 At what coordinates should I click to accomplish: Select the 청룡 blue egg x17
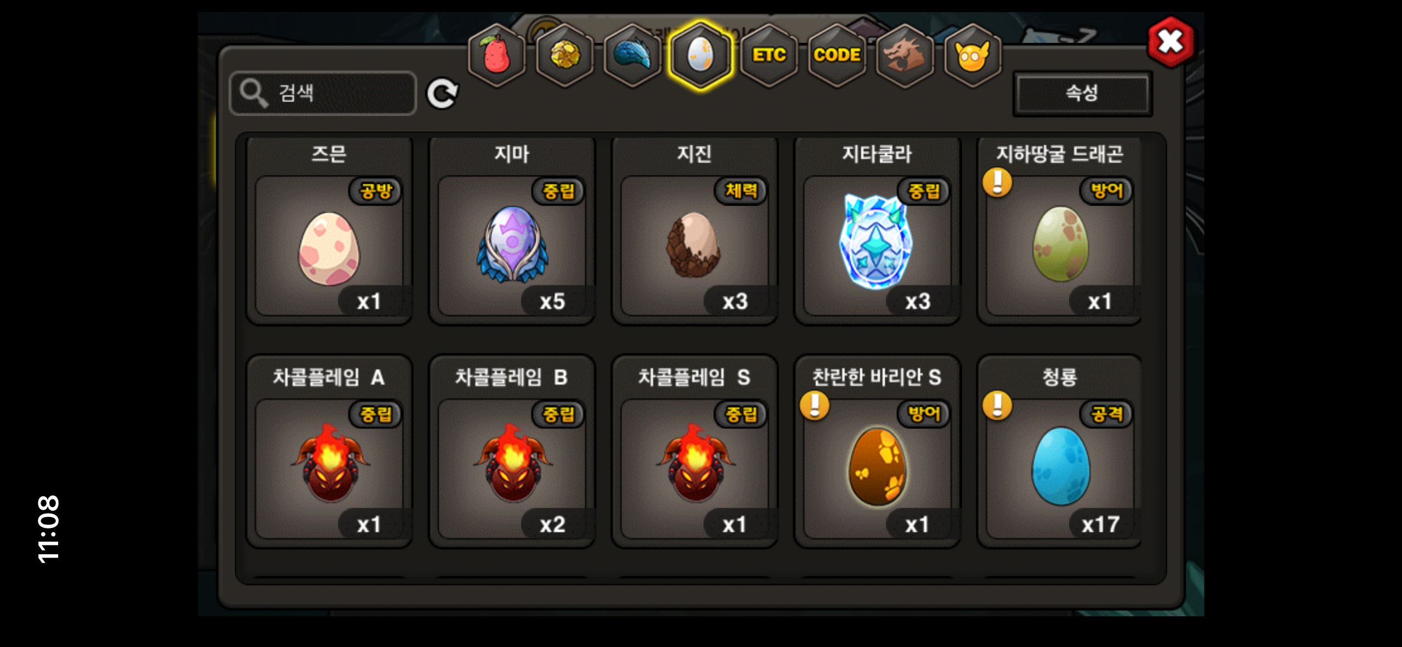point(1060,452)
